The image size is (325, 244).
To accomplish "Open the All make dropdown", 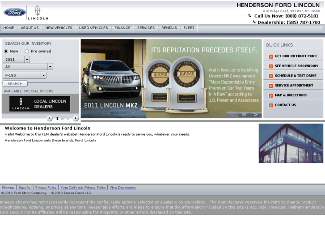I will click(x=28, y=67).
